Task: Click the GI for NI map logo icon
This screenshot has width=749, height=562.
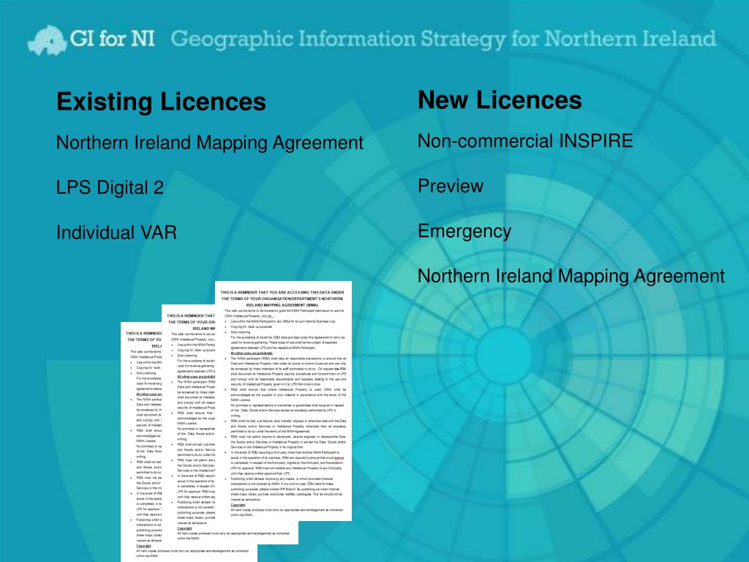Action: 47,40
